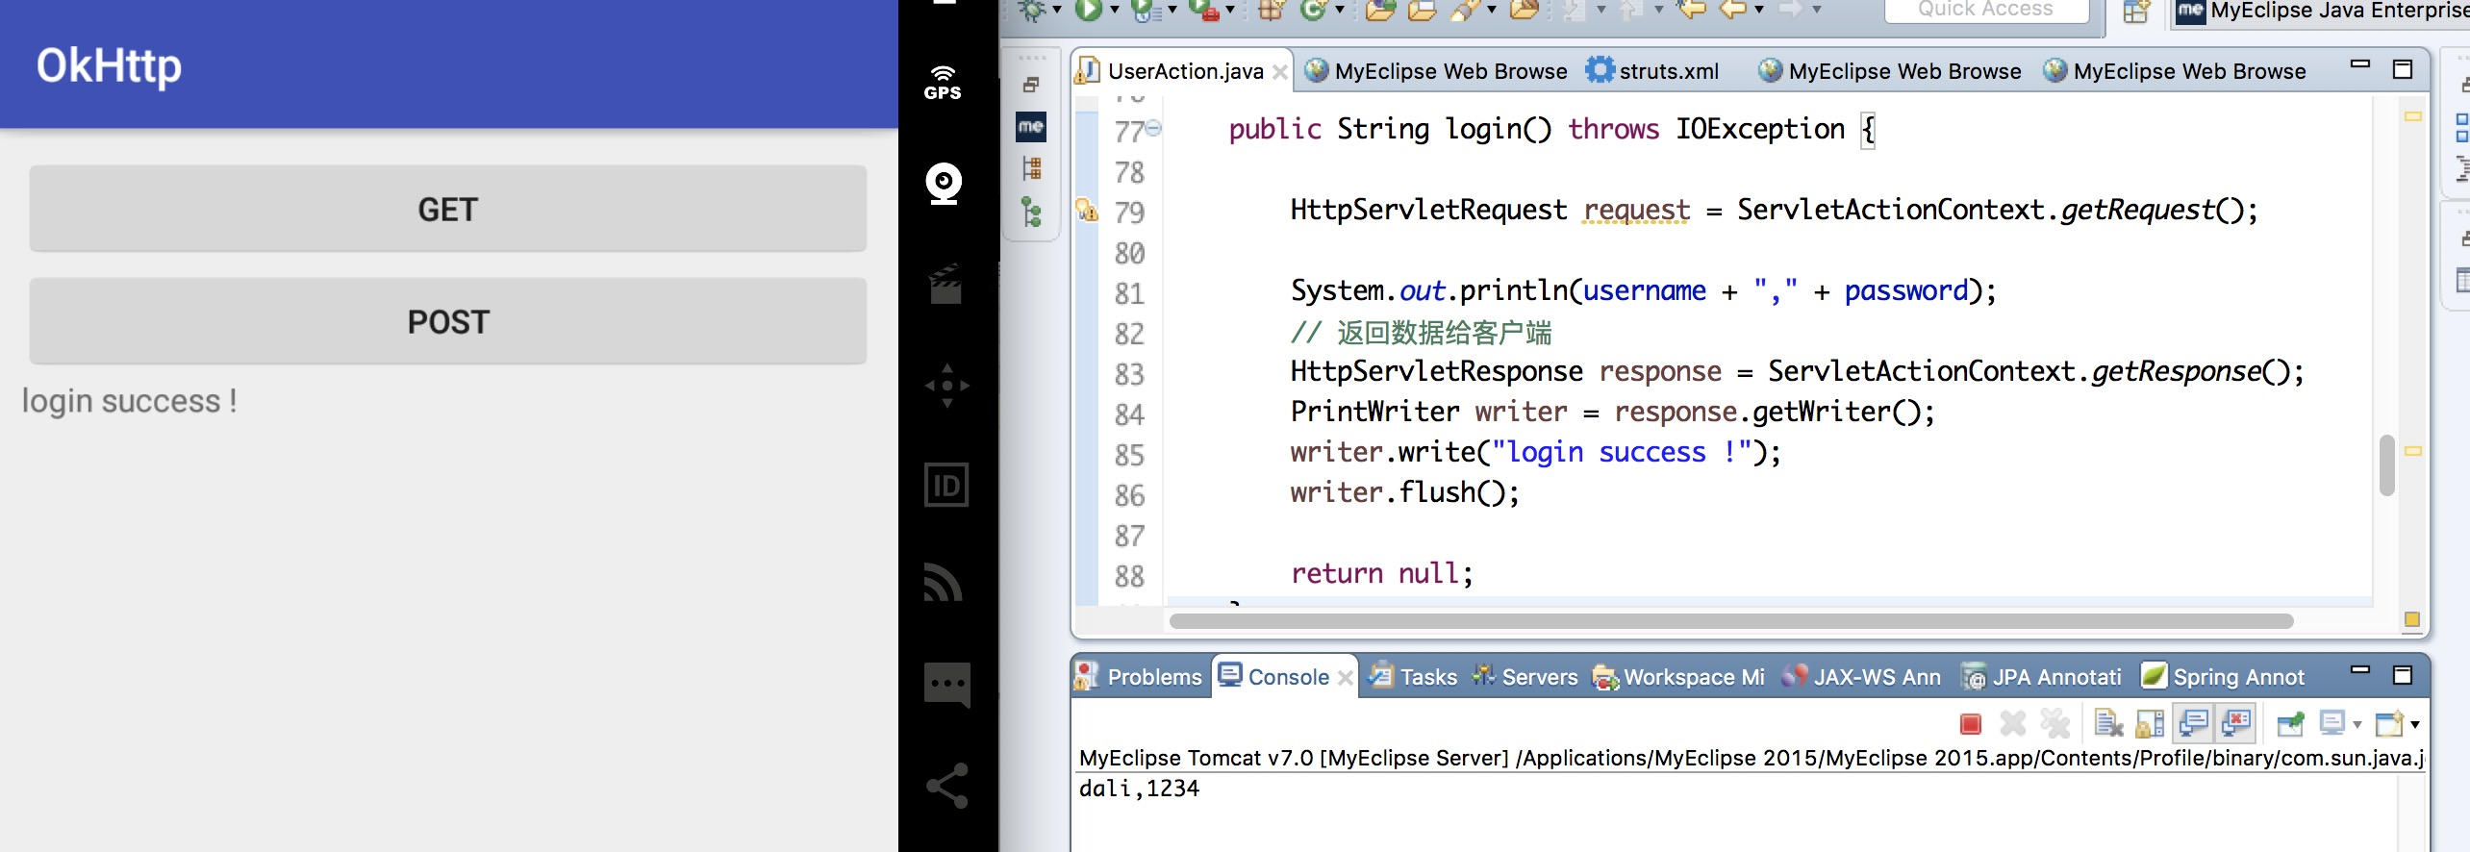This screenshot has width=2470, height=852.
Task: Click the warning marker on line 79
Action: tap(1087, 210)
